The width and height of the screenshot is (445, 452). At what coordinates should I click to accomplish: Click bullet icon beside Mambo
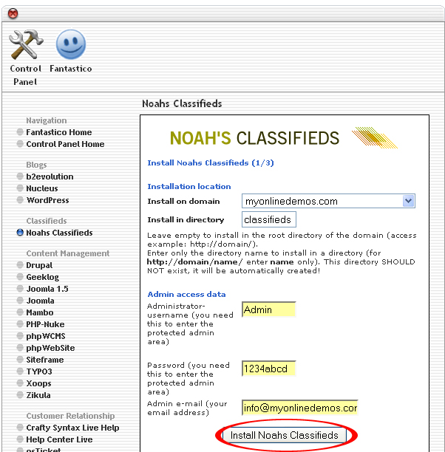[20, 312]
